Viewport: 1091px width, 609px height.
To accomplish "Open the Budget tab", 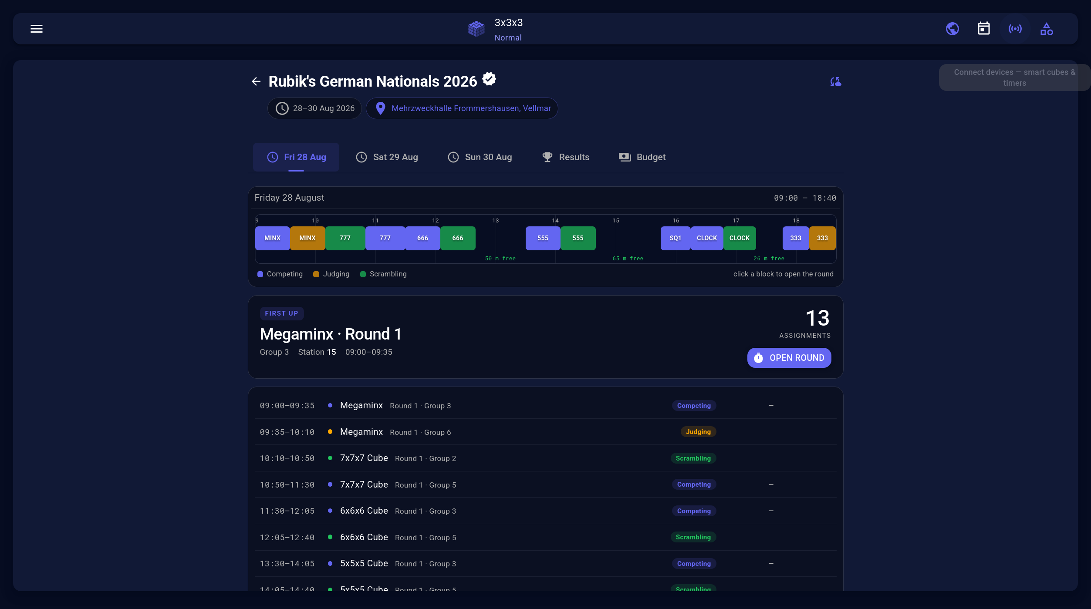I will [642, 157].
